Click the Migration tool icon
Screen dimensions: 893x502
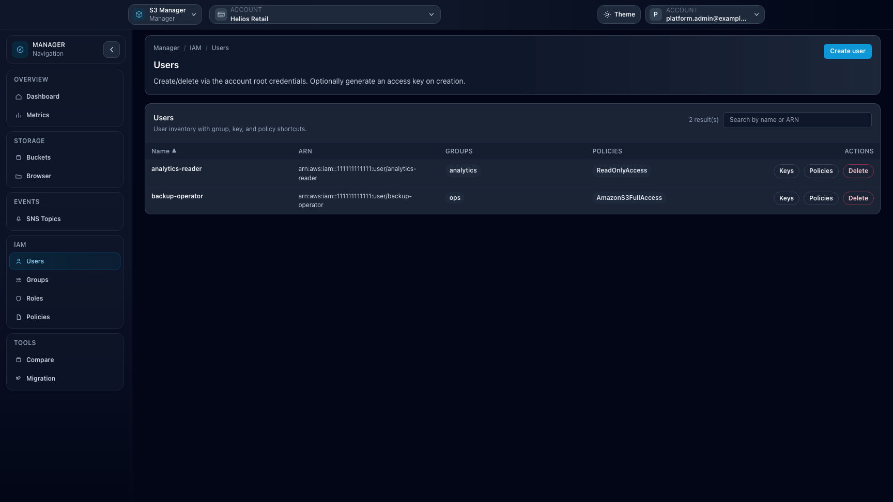point(19,378)
